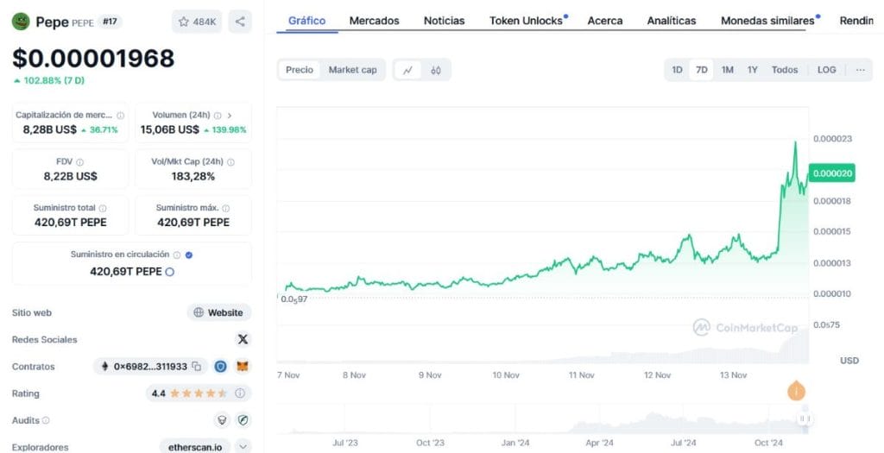The image size is (884, 453).
Task: Click the Pepe frog logo
Action: (x=21, y=22)
